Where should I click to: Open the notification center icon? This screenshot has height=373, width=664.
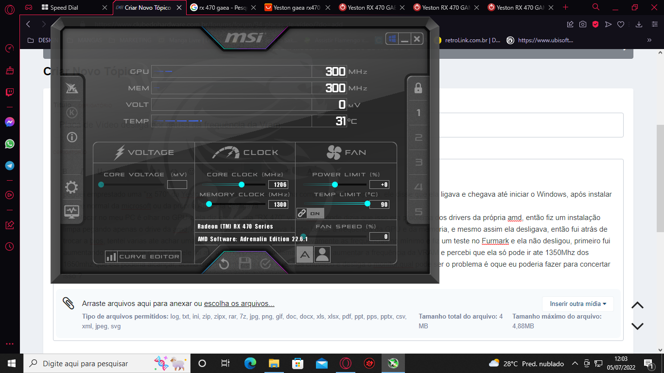(x=648, y=363)
